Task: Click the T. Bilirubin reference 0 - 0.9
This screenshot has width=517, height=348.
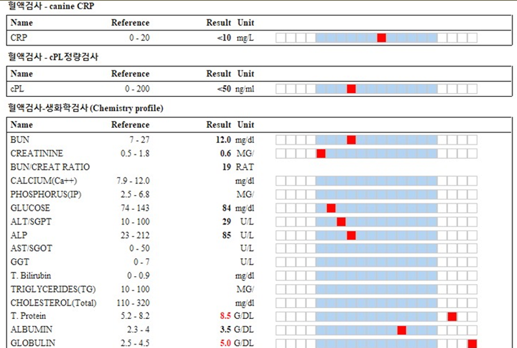Action: [x=138, y=276]
